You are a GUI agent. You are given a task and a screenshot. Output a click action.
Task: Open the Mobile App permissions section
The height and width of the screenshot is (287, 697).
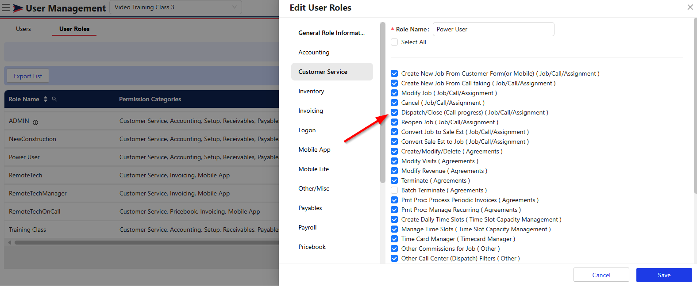(x=332, y=149)
